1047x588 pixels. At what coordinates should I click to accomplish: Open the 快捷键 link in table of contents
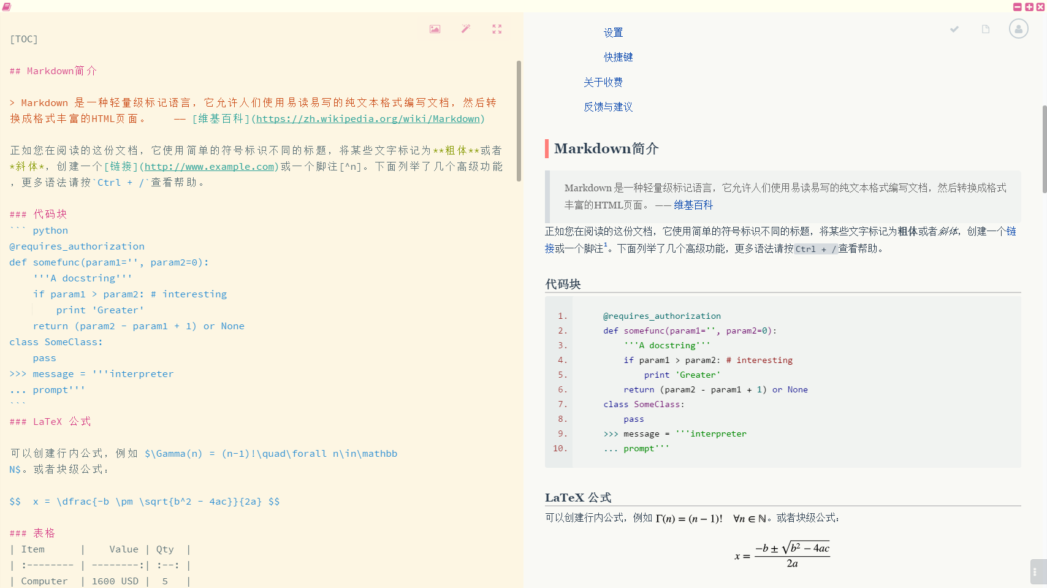pyautogui.click(x=618, y=57)
